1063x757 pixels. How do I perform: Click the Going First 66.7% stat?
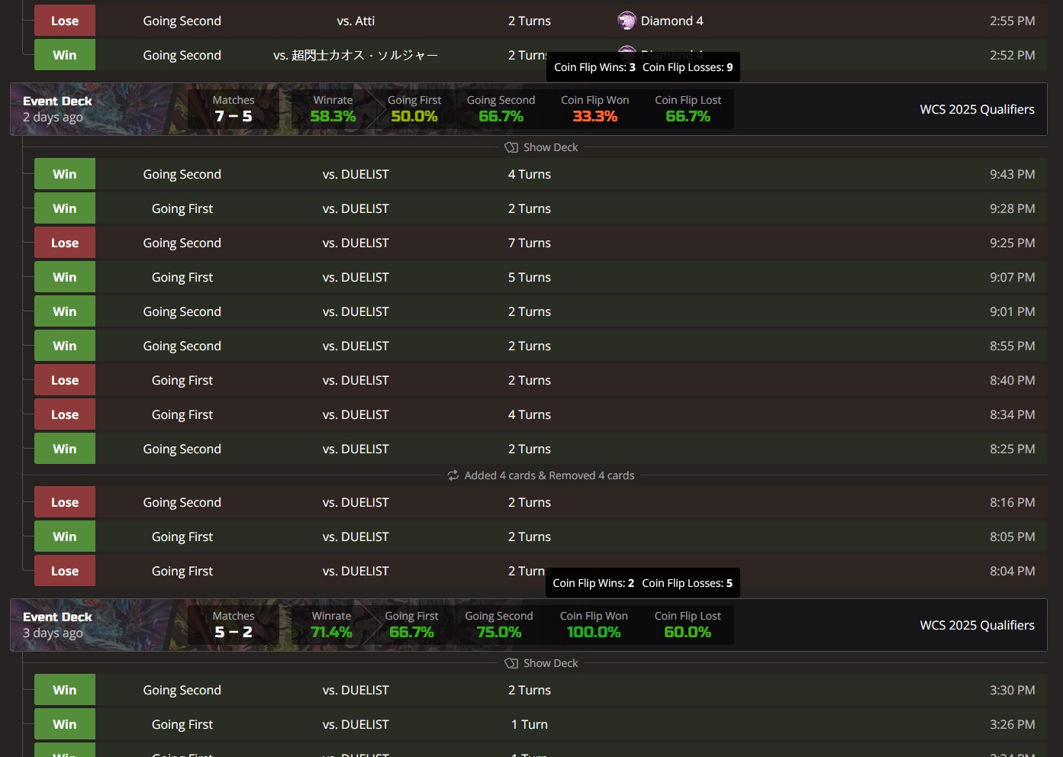(411, 625)
